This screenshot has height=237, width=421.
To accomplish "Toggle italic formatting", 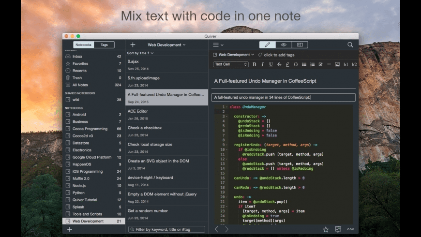I will tap(263, 64).
